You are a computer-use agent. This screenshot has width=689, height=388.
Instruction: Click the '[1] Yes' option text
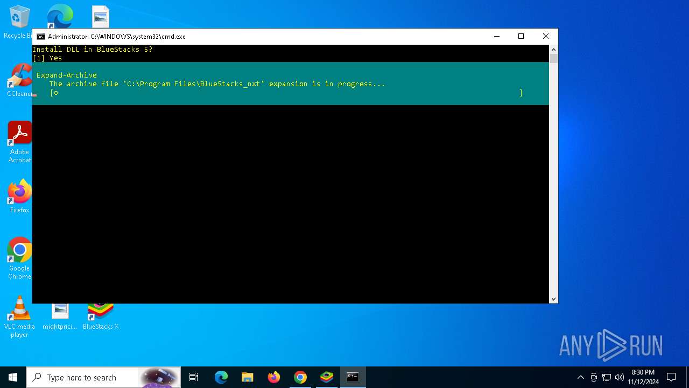tap(47, 58)
